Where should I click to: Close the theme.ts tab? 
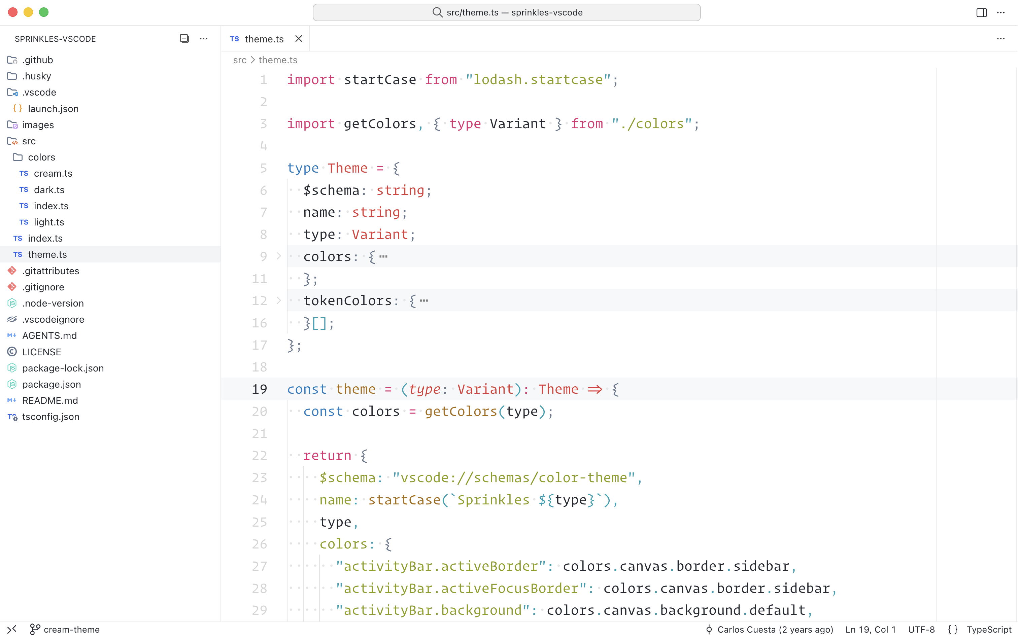tap(299, 38)
